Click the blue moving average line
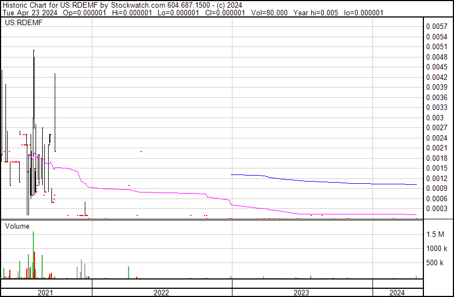 [328, 181]
